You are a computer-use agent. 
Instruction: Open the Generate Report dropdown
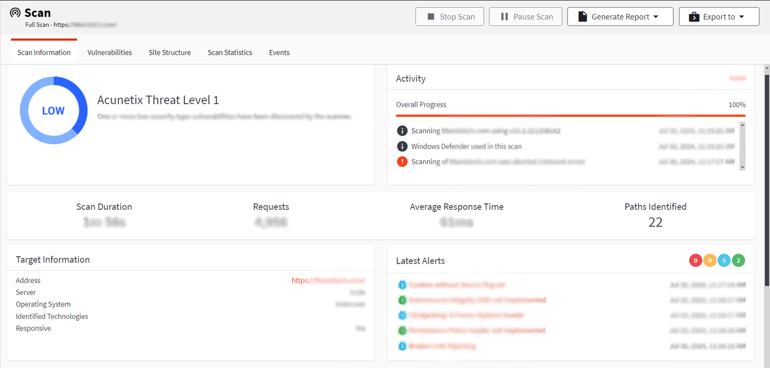click(x=620, y=17)
